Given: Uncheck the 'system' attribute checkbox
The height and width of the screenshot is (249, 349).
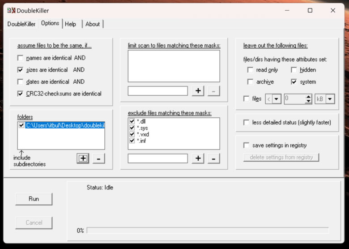Looking at the screenshot, I should pos(294,82).
